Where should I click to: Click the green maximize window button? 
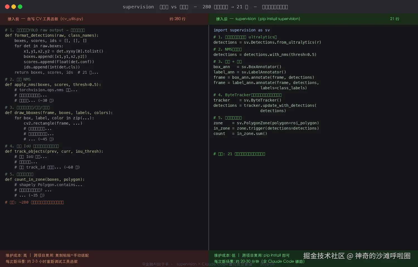(20, 7)
